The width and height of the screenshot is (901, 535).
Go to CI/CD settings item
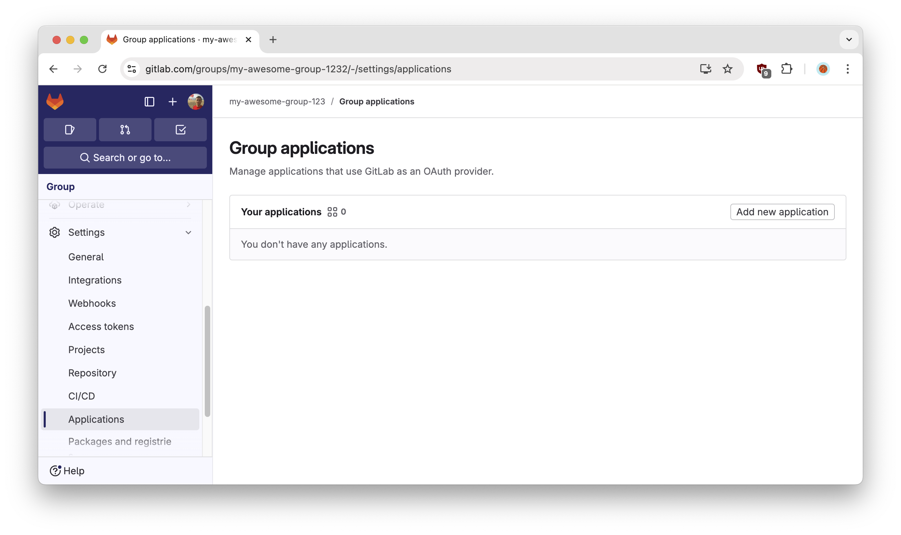point(82,396)
